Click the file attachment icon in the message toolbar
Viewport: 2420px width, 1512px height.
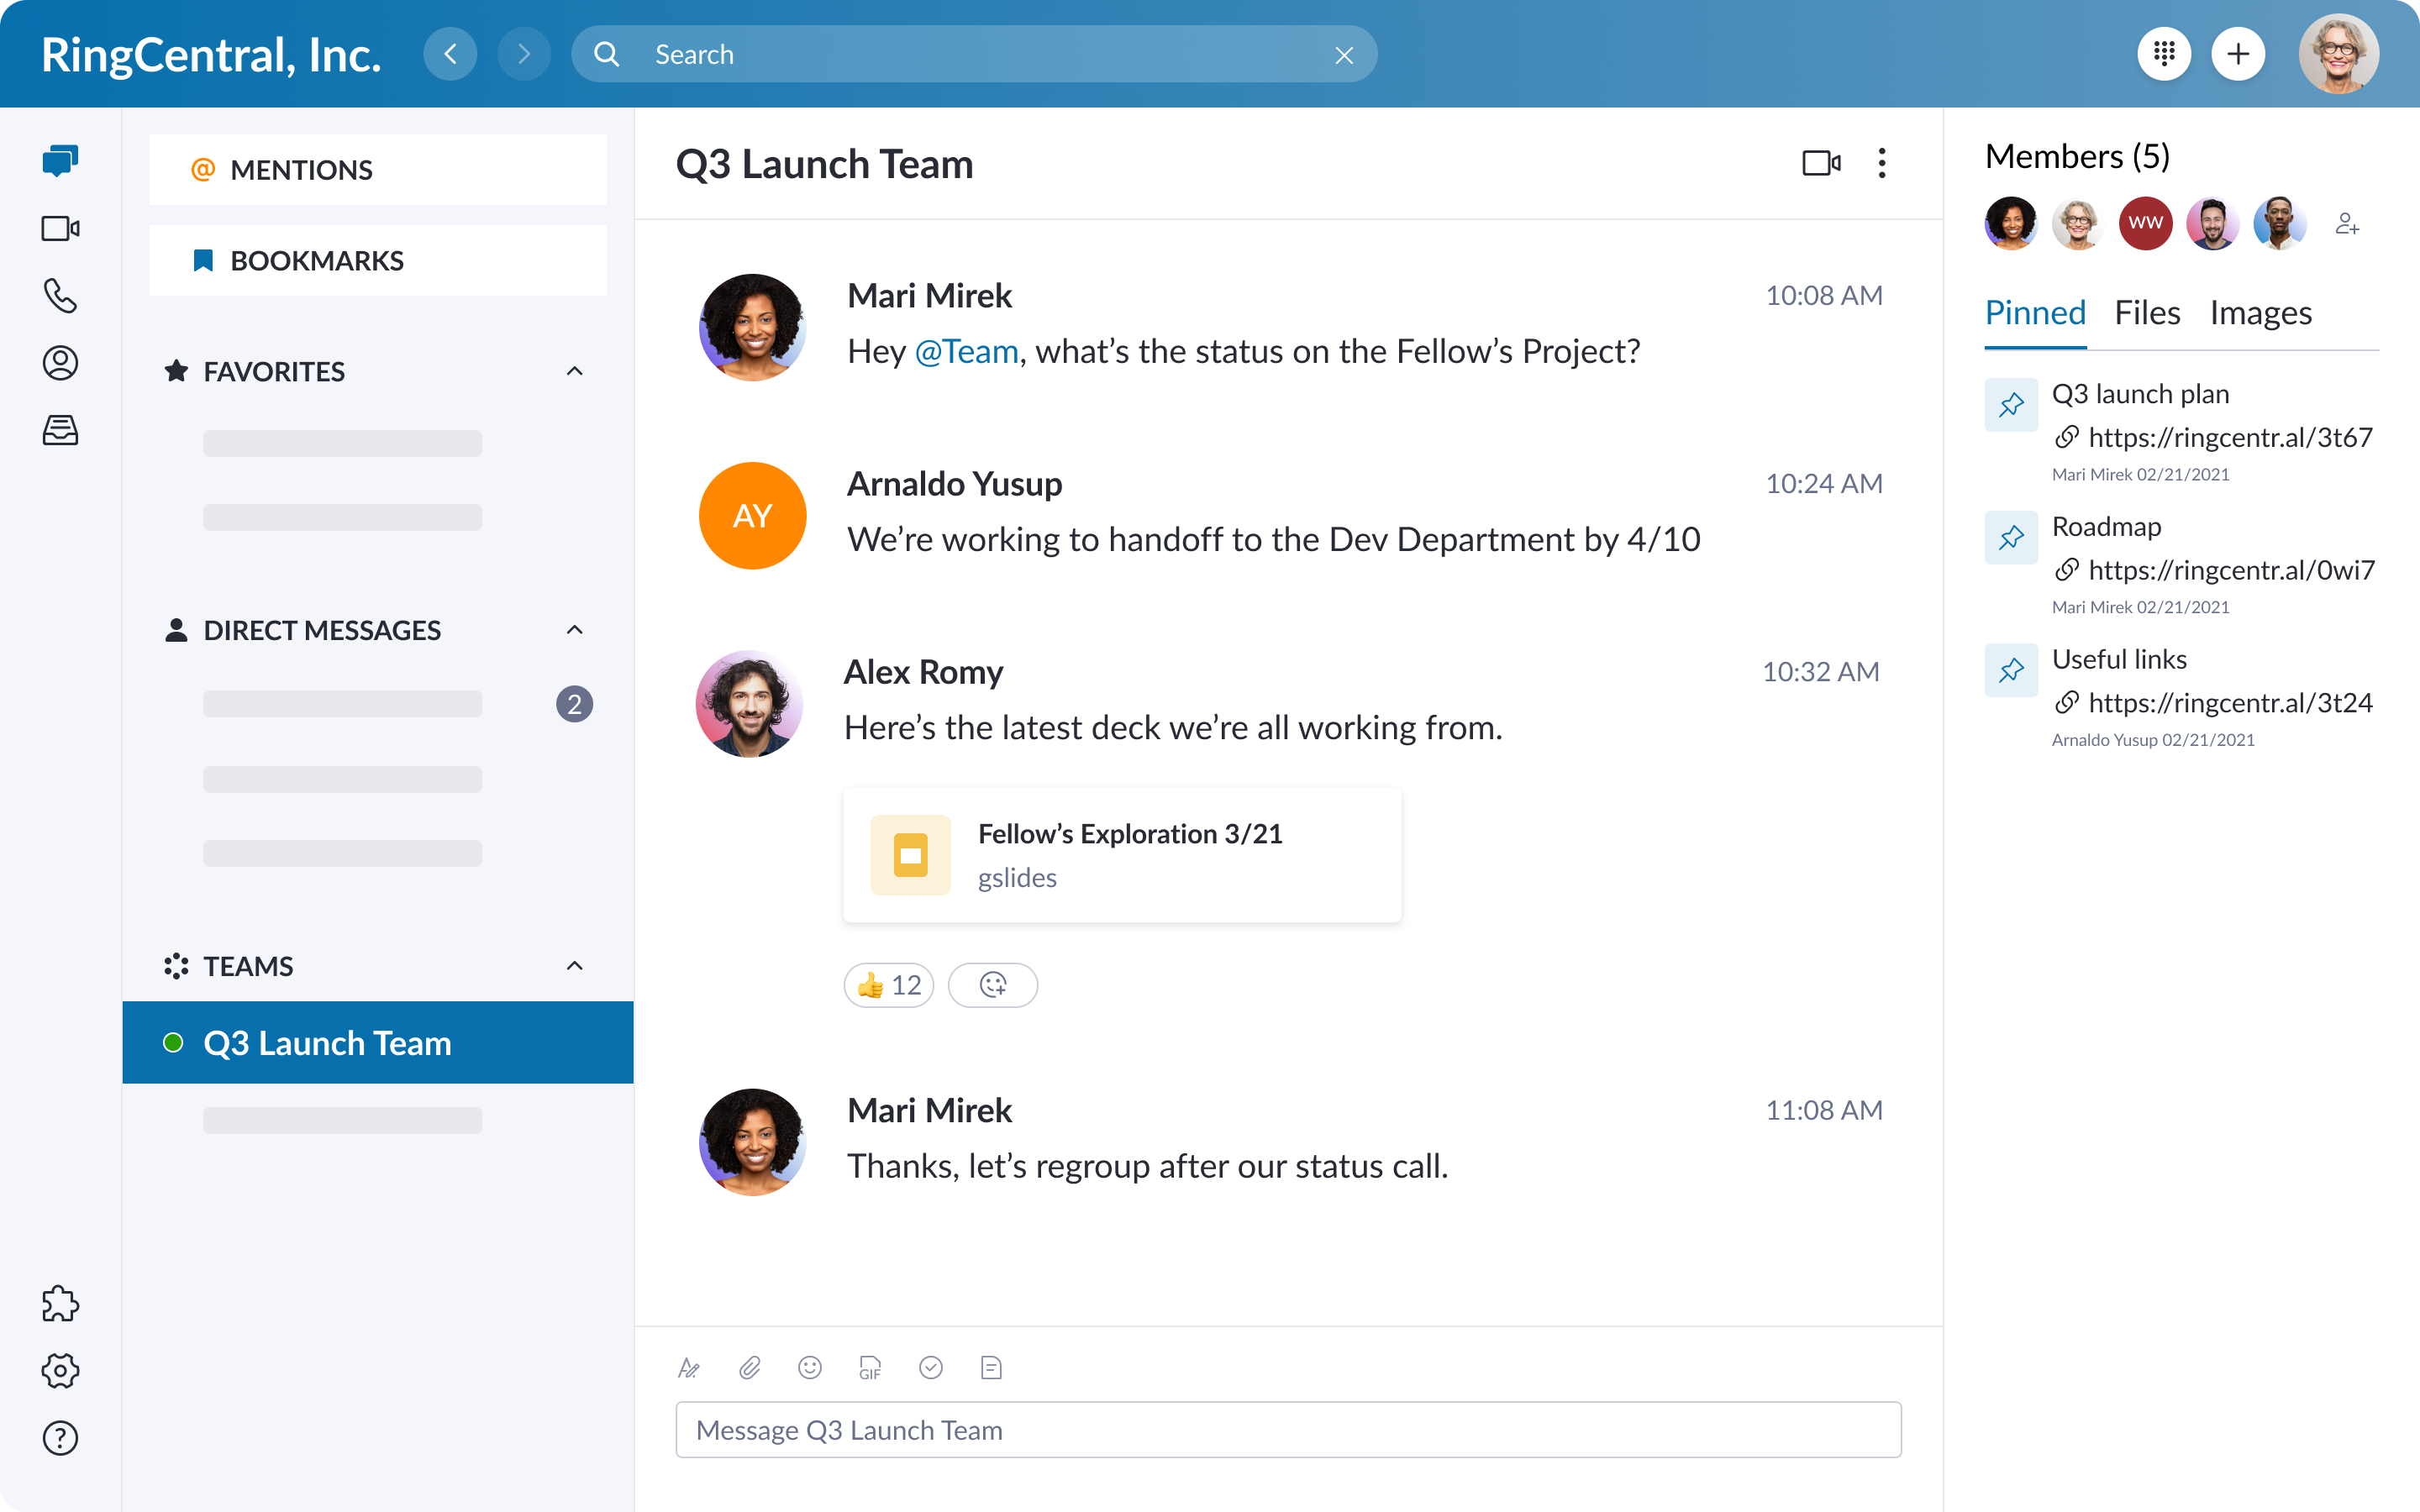[x=750, y=1368]
